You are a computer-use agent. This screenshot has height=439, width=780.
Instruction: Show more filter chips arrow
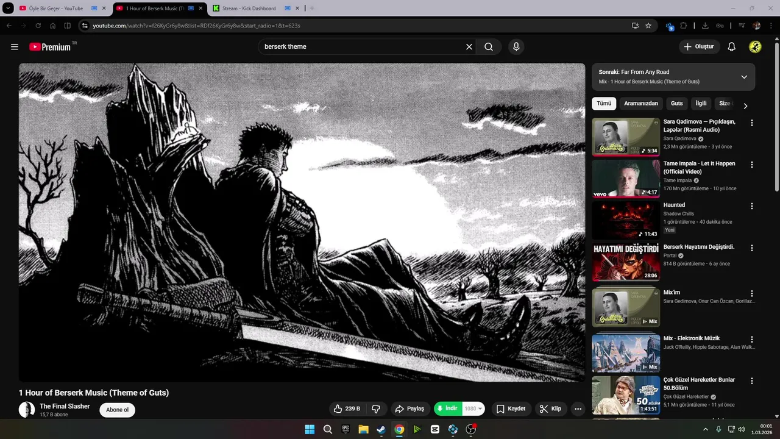tap(745, 105)
